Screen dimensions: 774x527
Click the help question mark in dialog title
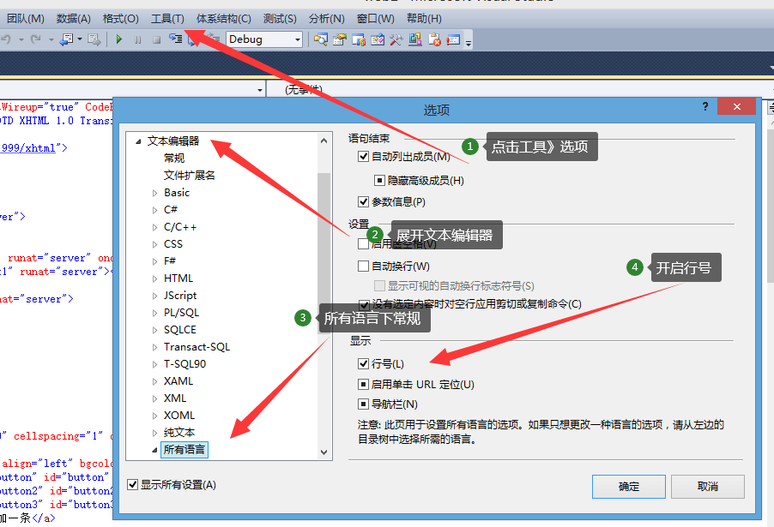click(x=705, y=106)
